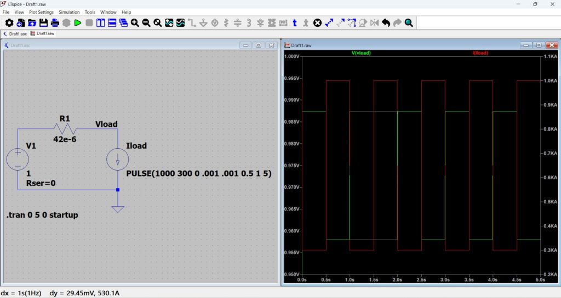
Task: Switch to the Draft1.asc tab
Action: tap(15, 34)
